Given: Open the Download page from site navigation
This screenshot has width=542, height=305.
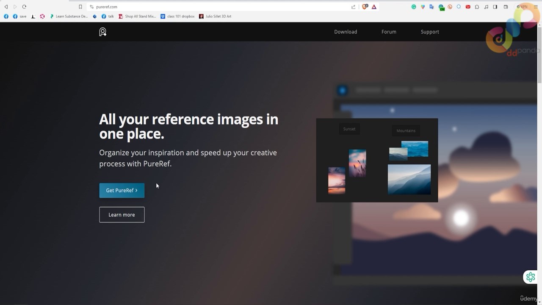Looking at the screenshot, I should point(346,32).
